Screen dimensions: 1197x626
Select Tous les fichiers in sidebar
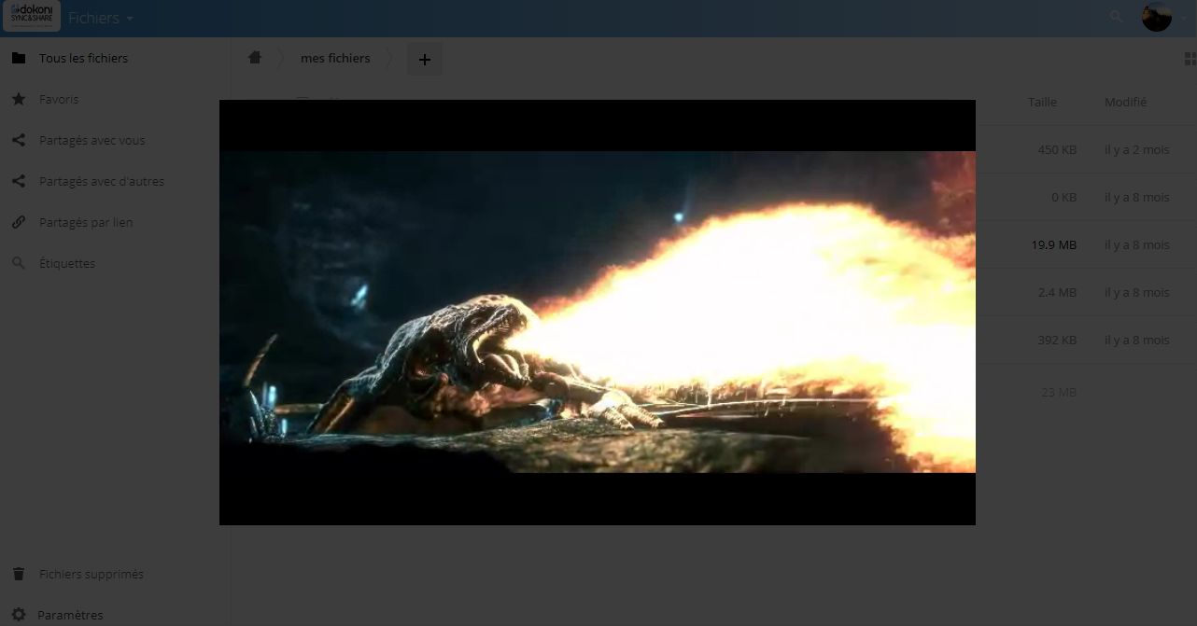[83, 58]
